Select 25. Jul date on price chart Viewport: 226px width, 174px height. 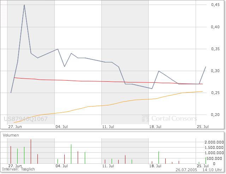tap(203, 127)
